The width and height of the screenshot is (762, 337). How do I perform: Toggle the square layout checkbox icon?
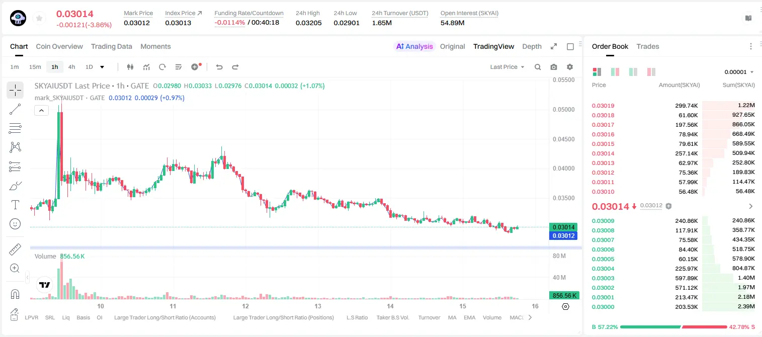coord(570,46)
